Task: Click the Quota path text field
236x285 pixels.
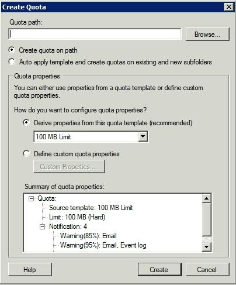Action: [95, 35]
